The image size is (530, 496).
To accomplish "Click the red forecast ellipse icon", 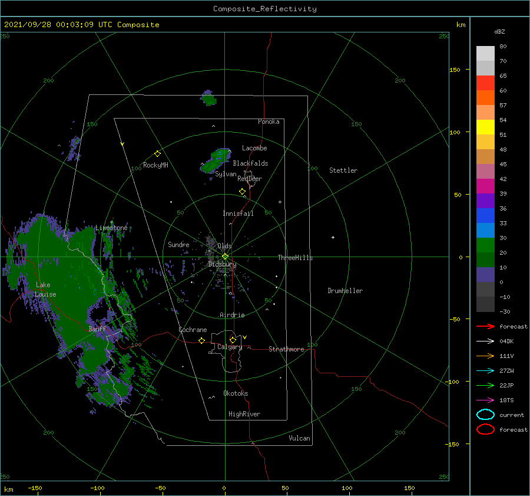I will pos(485,429).
